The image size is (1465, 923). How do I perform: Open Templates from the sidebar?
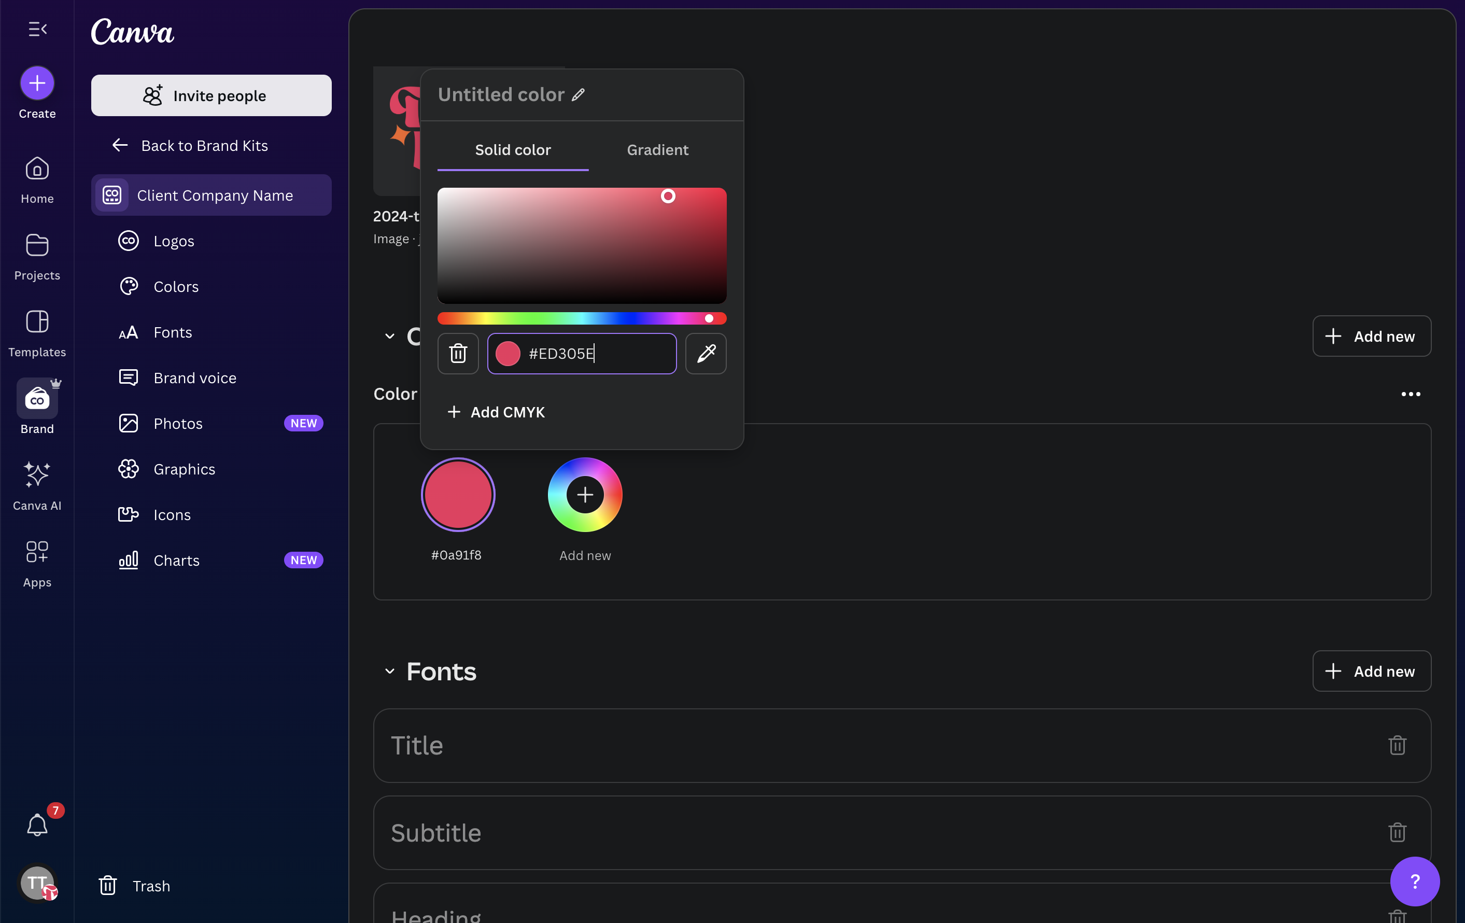point(37,333)
